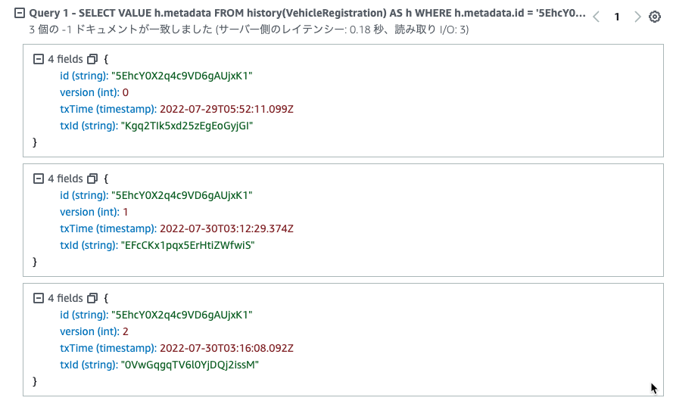Copy the version 1 document
673x407 pixels.
pyautogui.click(x=92, y=179)
